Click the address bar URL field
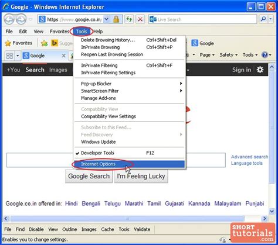 tap(74, 19)
